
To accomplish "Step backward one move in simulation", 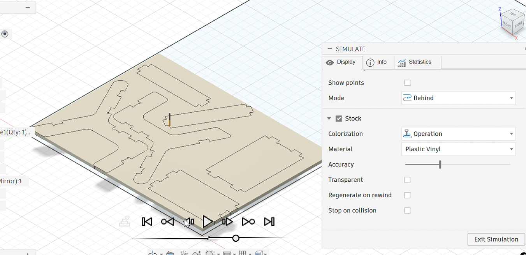I will 189,221.
